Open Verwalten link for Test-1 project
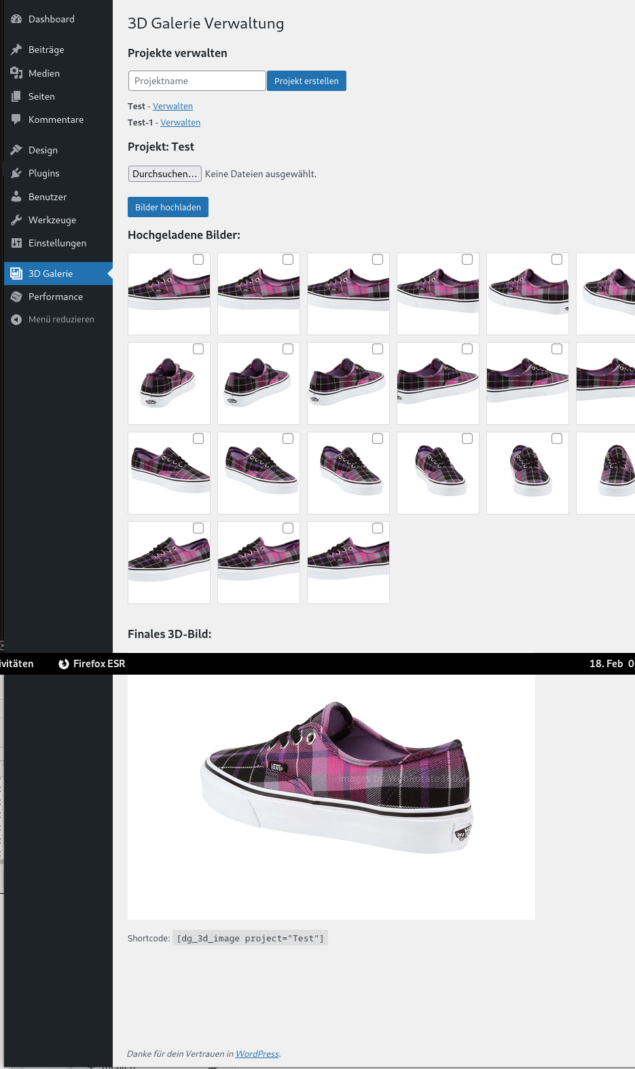This screenshot has height=1069, width=635. coord(180,123)
